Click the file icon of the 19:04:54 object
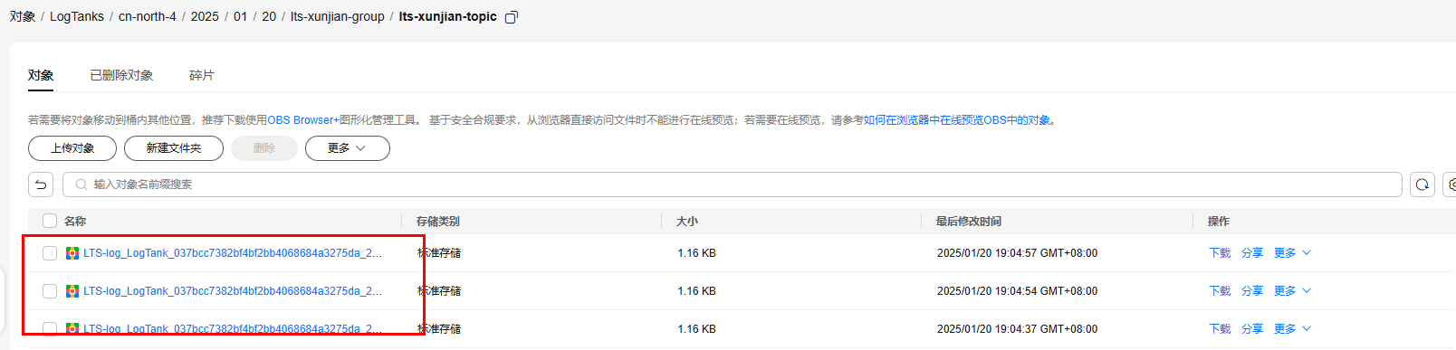The height and width of the screenshot is (350, 1456). tap(72, 291)
